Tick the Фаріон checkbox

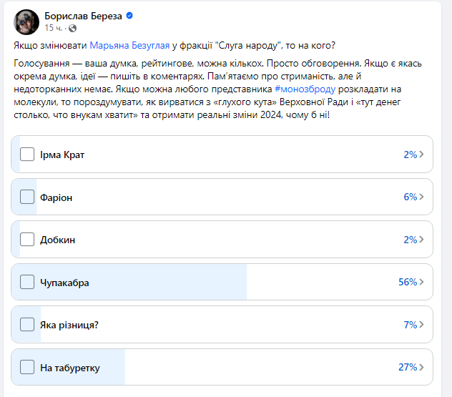pyautogui.click(x=27, y=197)
